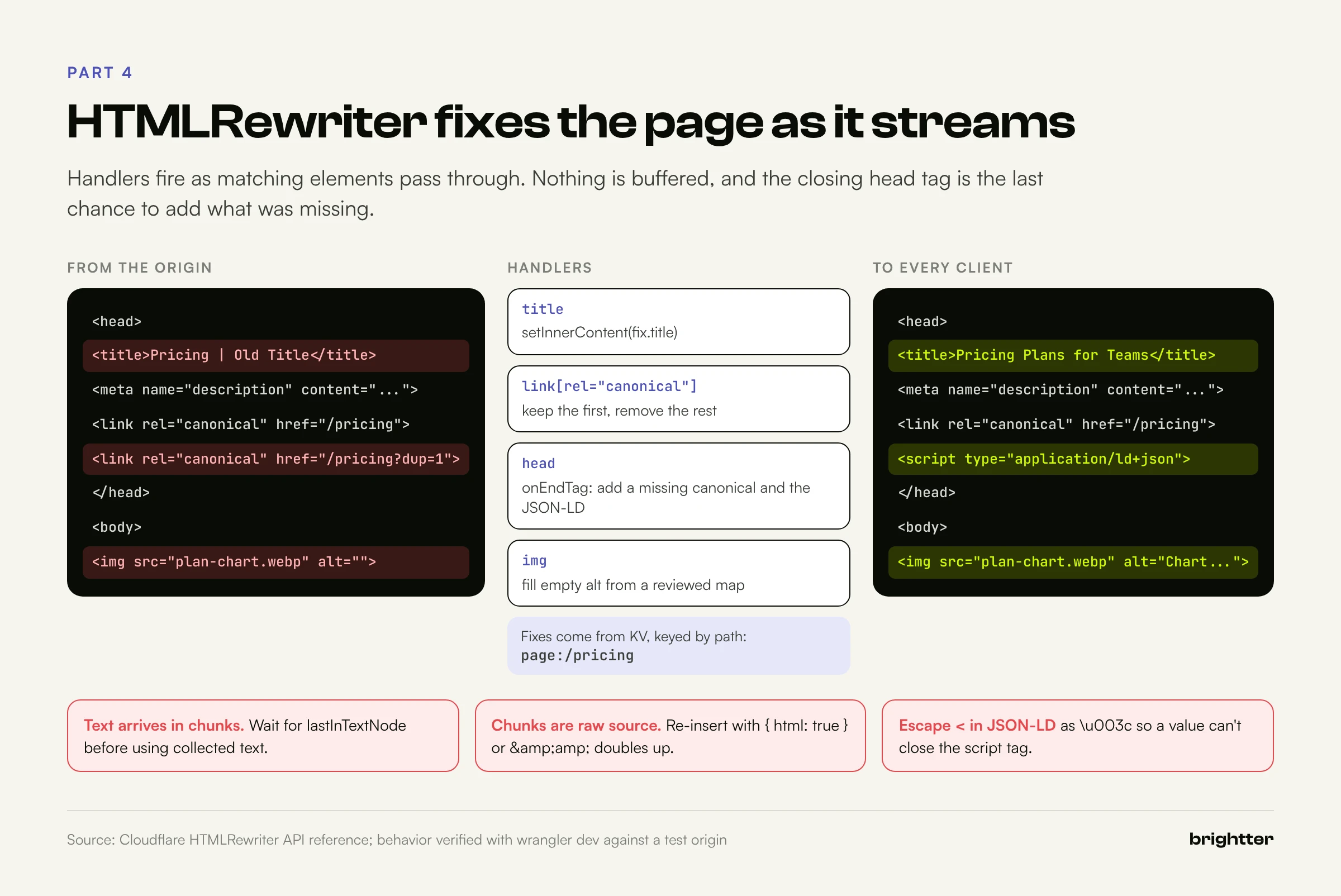The image size is (1341, 896).
Task: Open the 'title' handler card
Action: [x=678, y=322]
